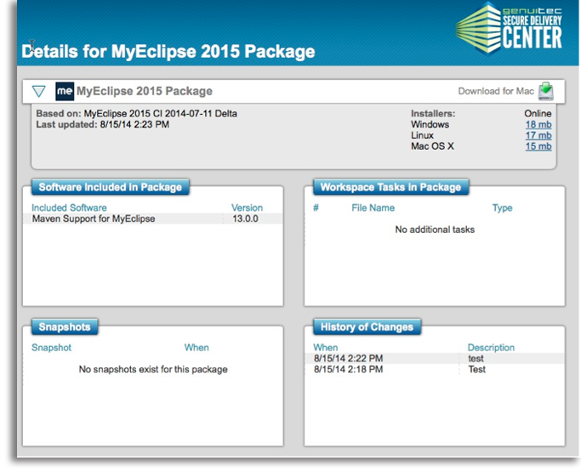Click the Description column header in History
581x472 pixels.
tap(491, 348)
